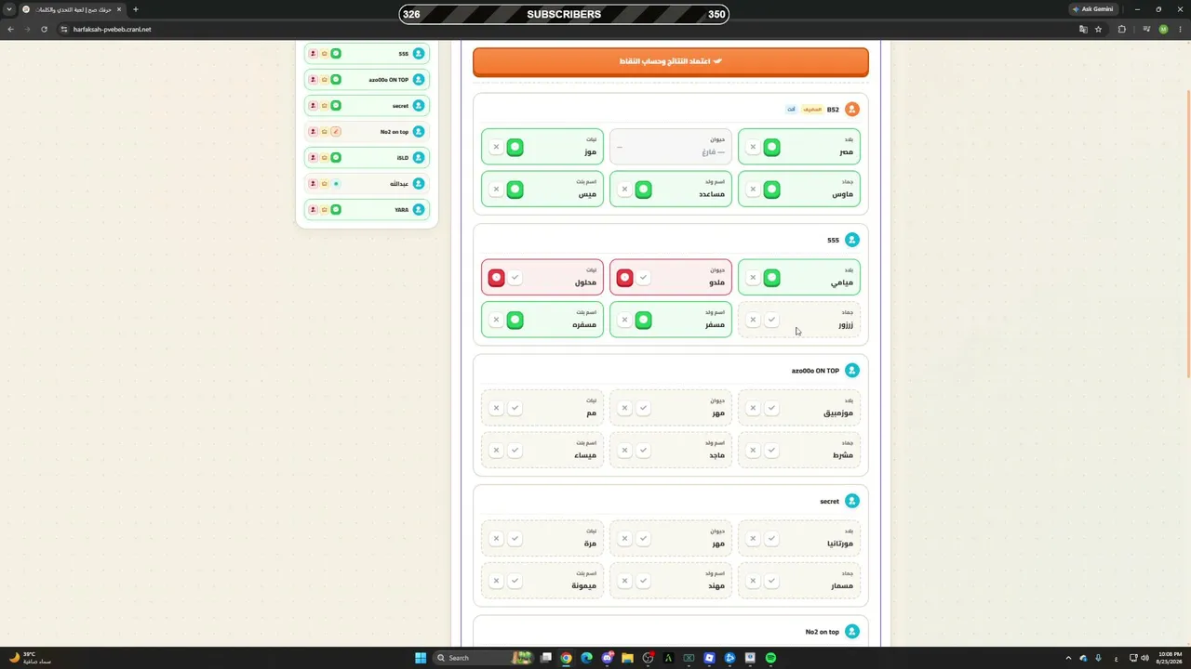Open Chrome from the taskbar
The width and height of the screenshot is (1191, 669).
(x=566, y=658)
